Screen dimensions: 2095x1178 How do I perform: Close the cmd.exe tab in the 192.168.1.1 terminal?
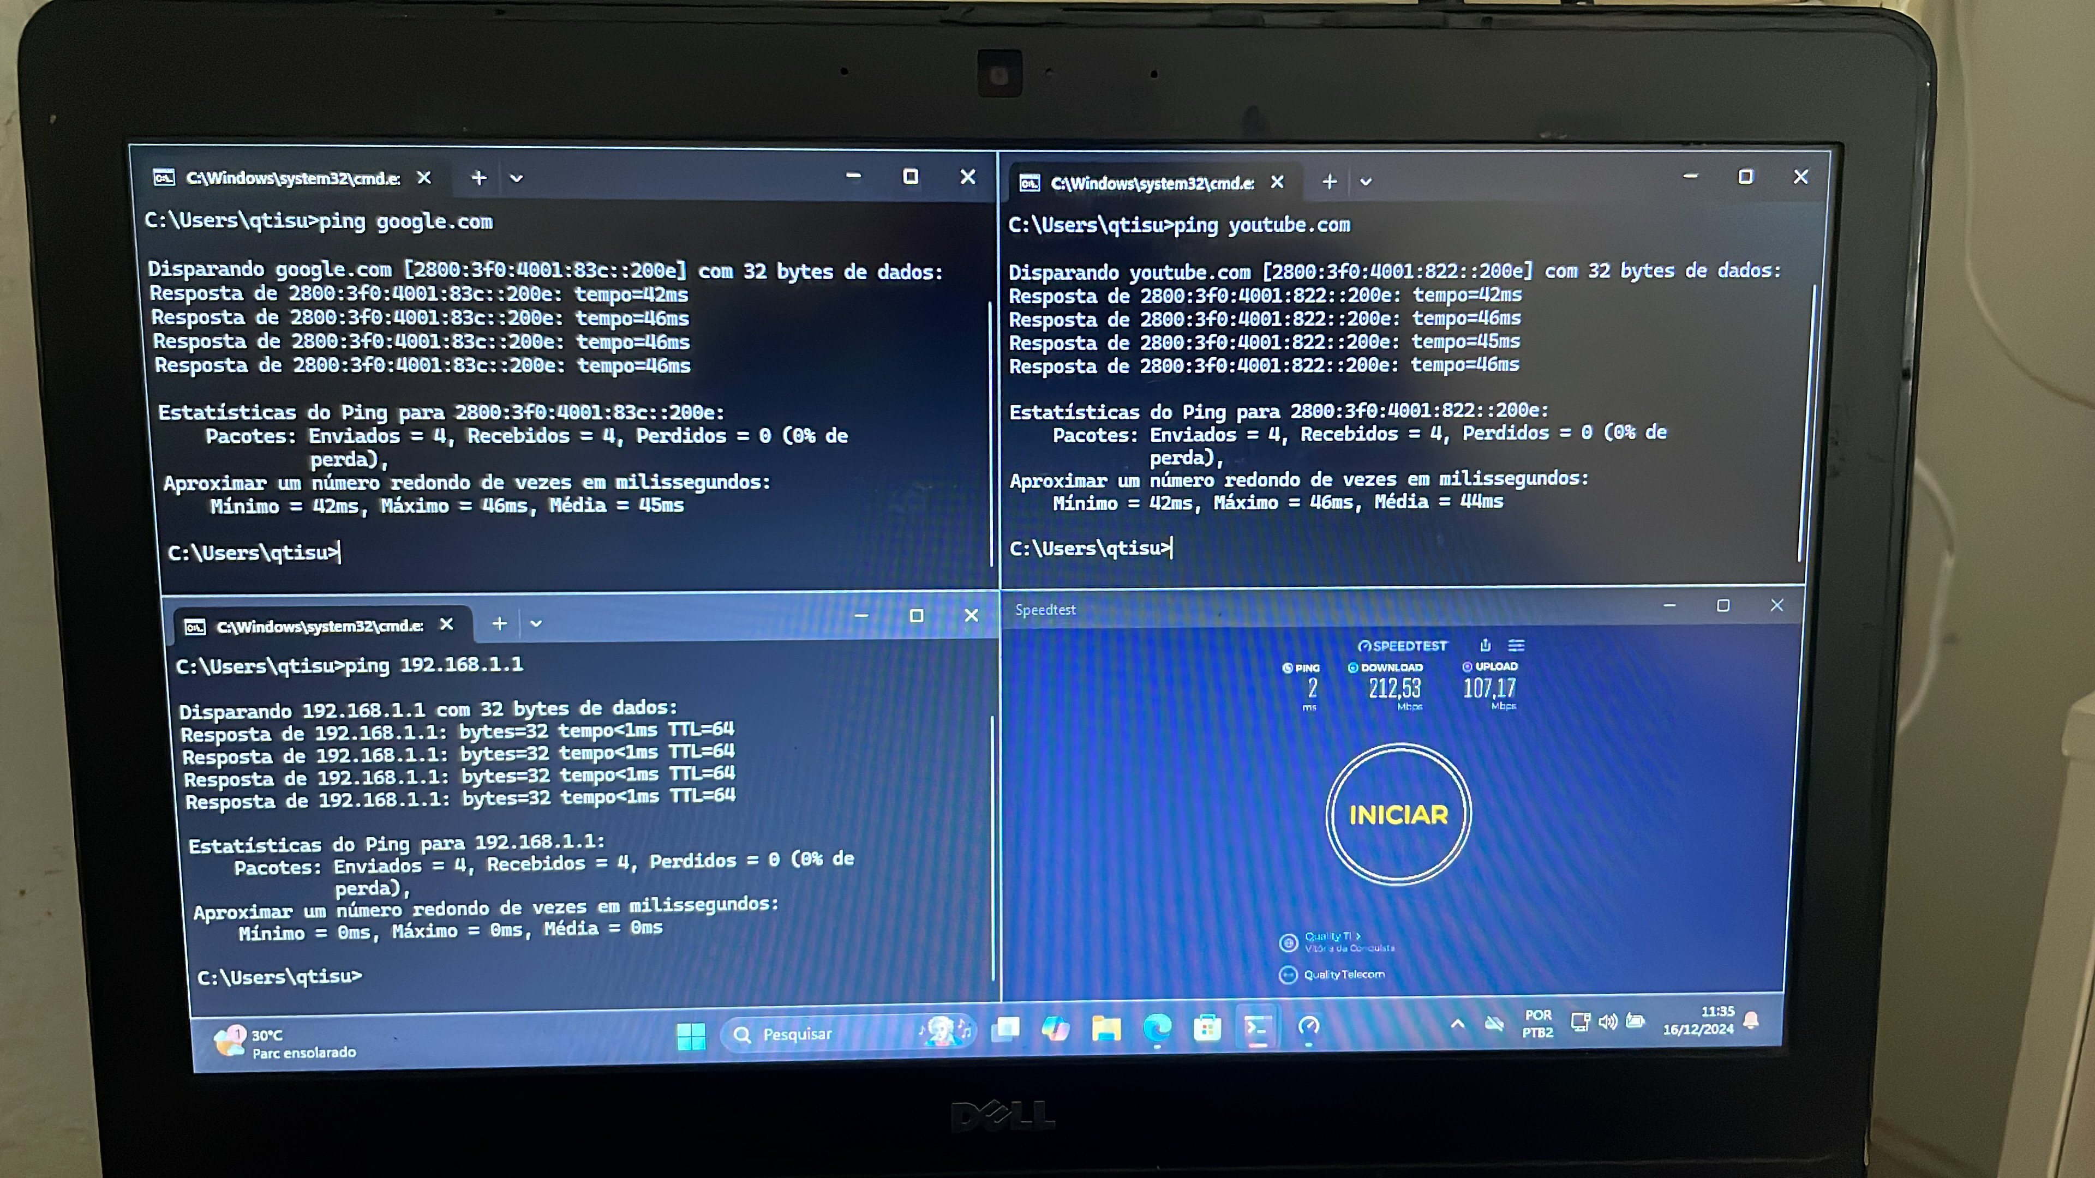[x=446, y=624]
